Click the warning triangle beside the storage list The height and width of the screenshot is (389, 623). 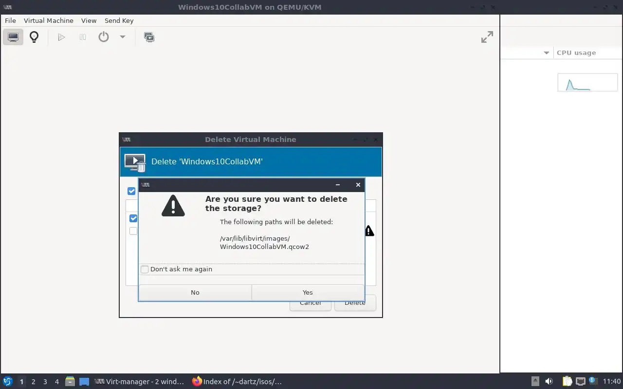pyautogui.click(x=370, y=231)
